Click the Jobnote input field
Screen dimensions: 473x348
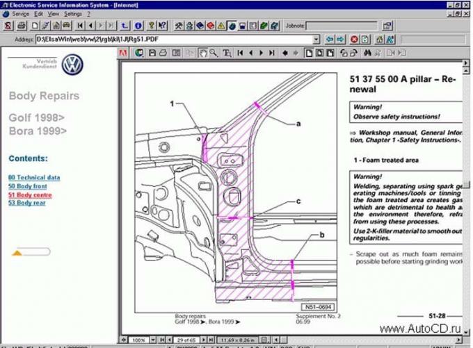[x=342, y=26]
